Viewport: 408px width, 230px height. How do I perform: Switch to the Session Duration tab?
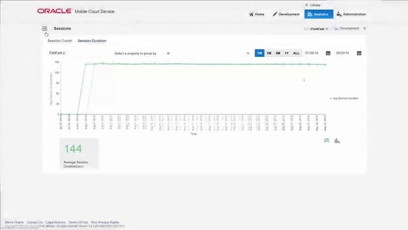tap(92, 41)
